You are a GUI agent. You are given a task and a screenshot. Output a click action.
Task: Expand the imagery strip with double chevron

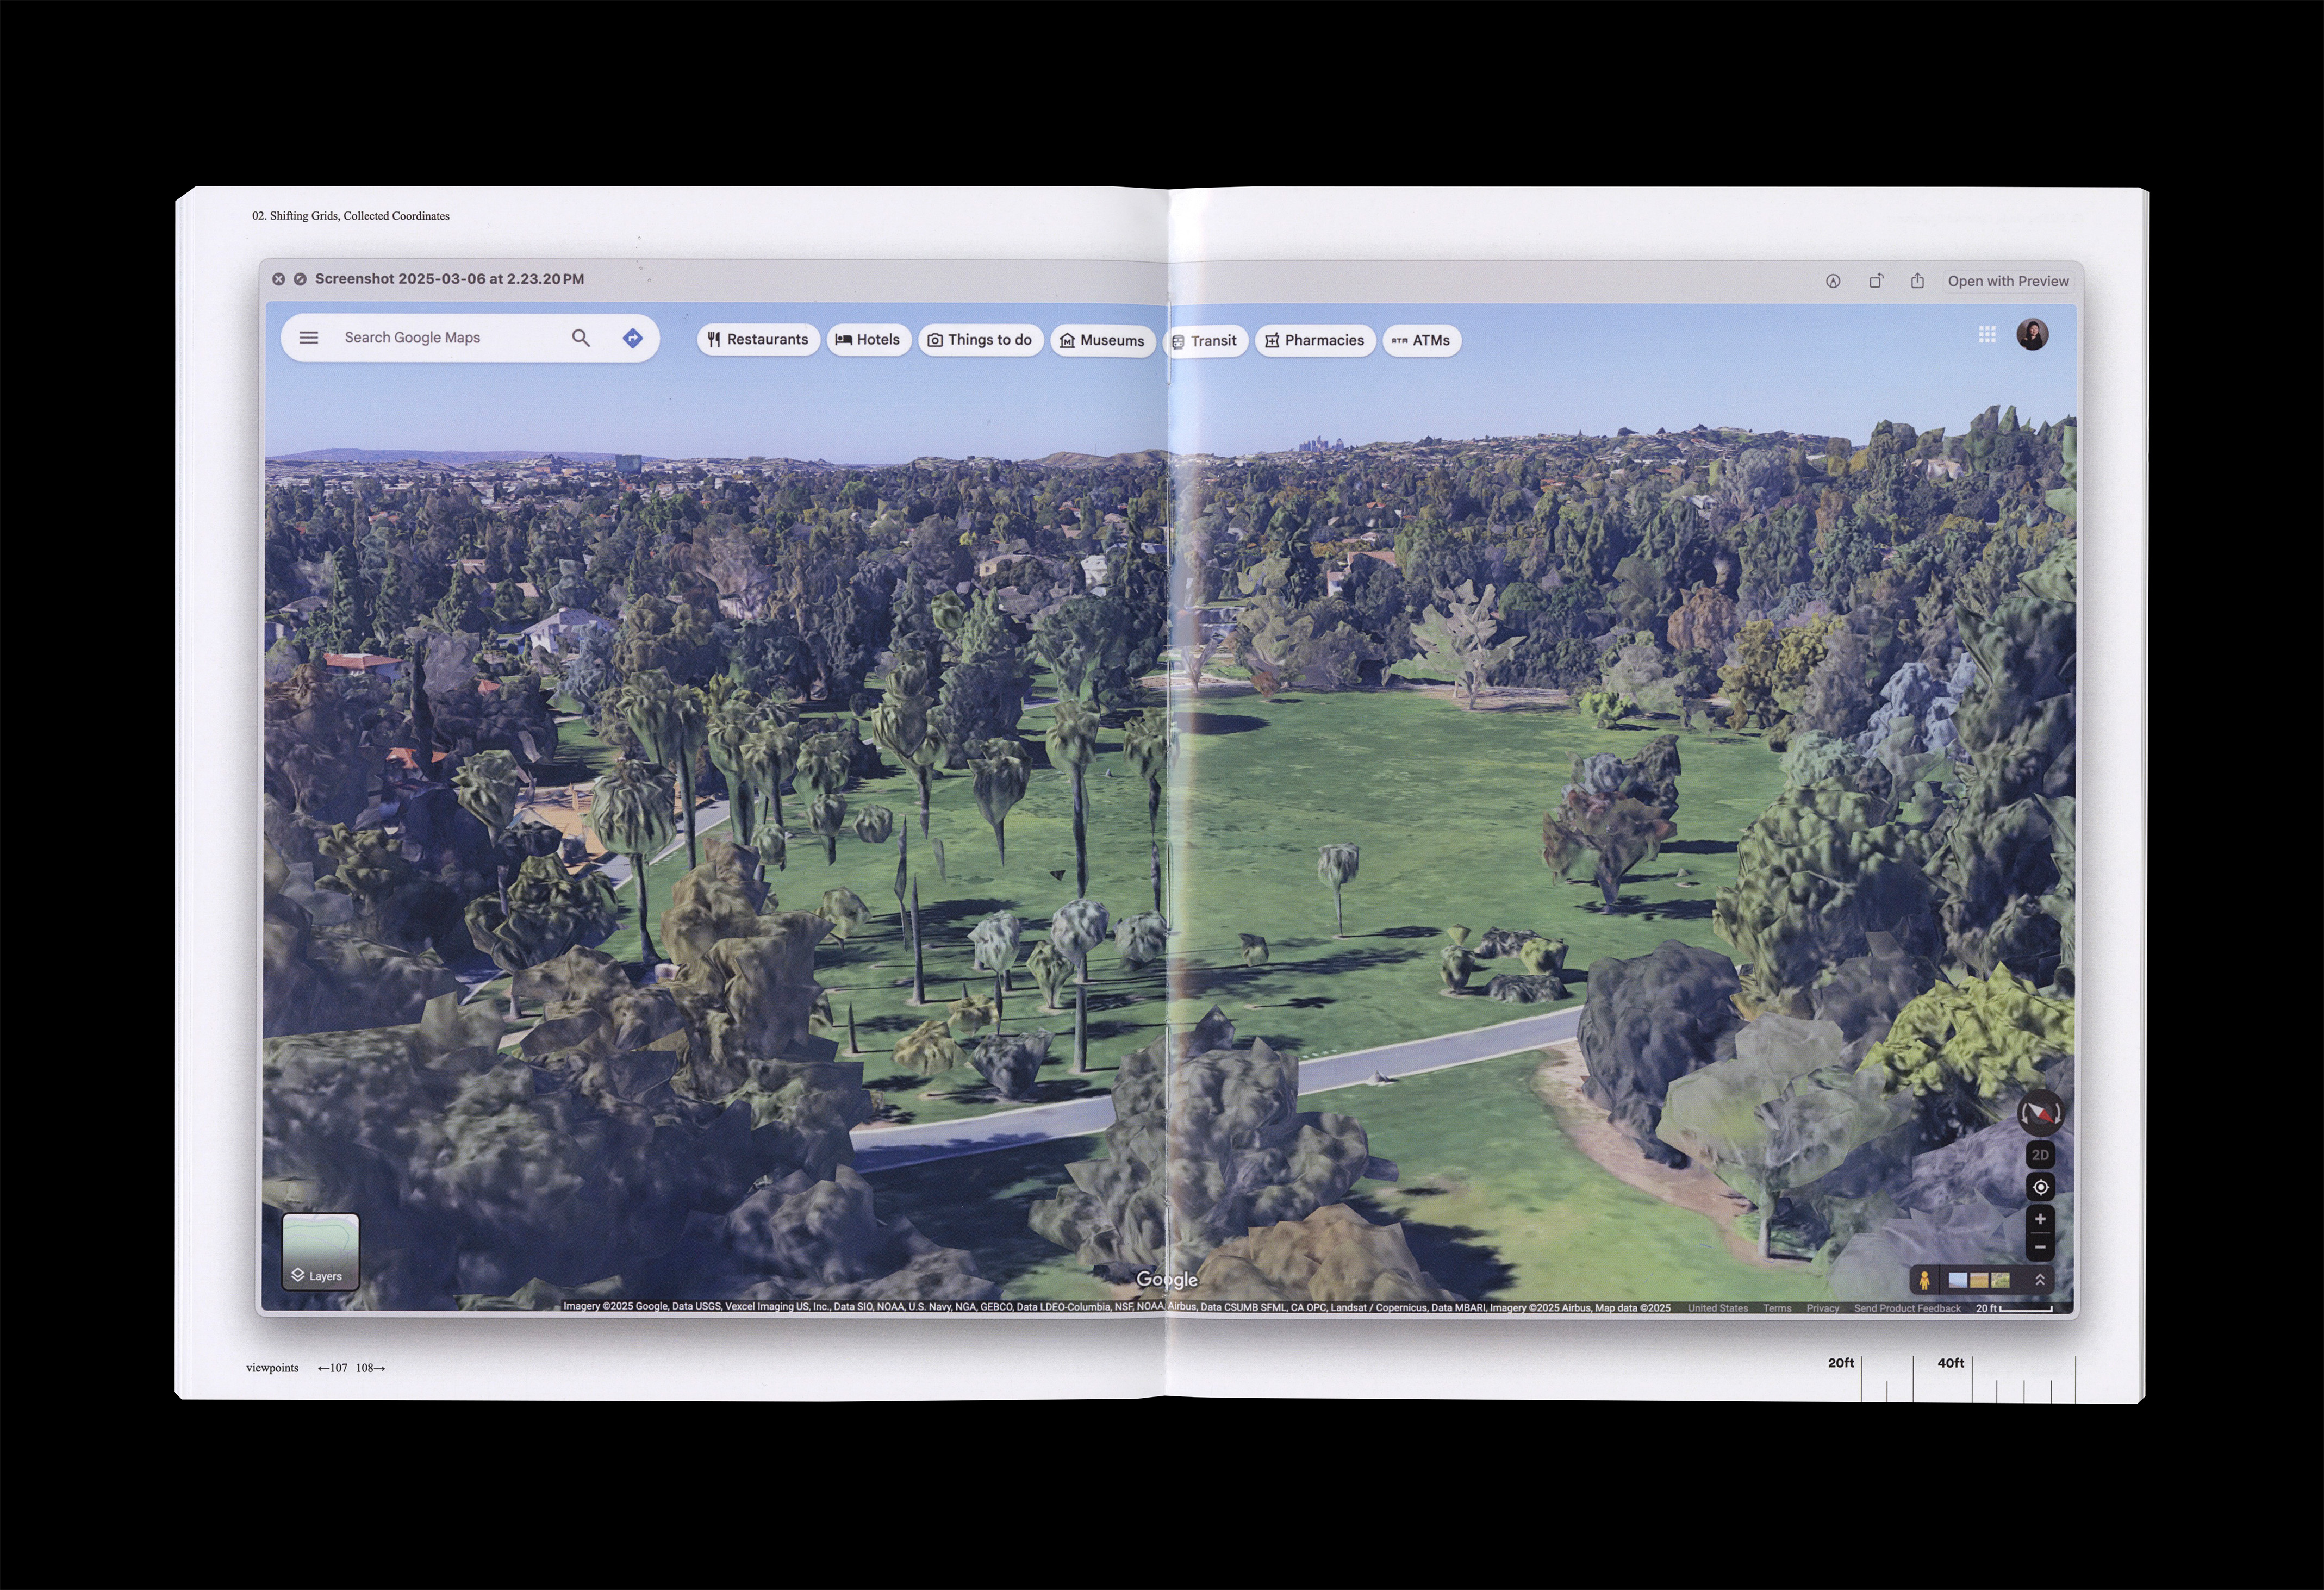pyautogui.click(x=2040, y=1280)
